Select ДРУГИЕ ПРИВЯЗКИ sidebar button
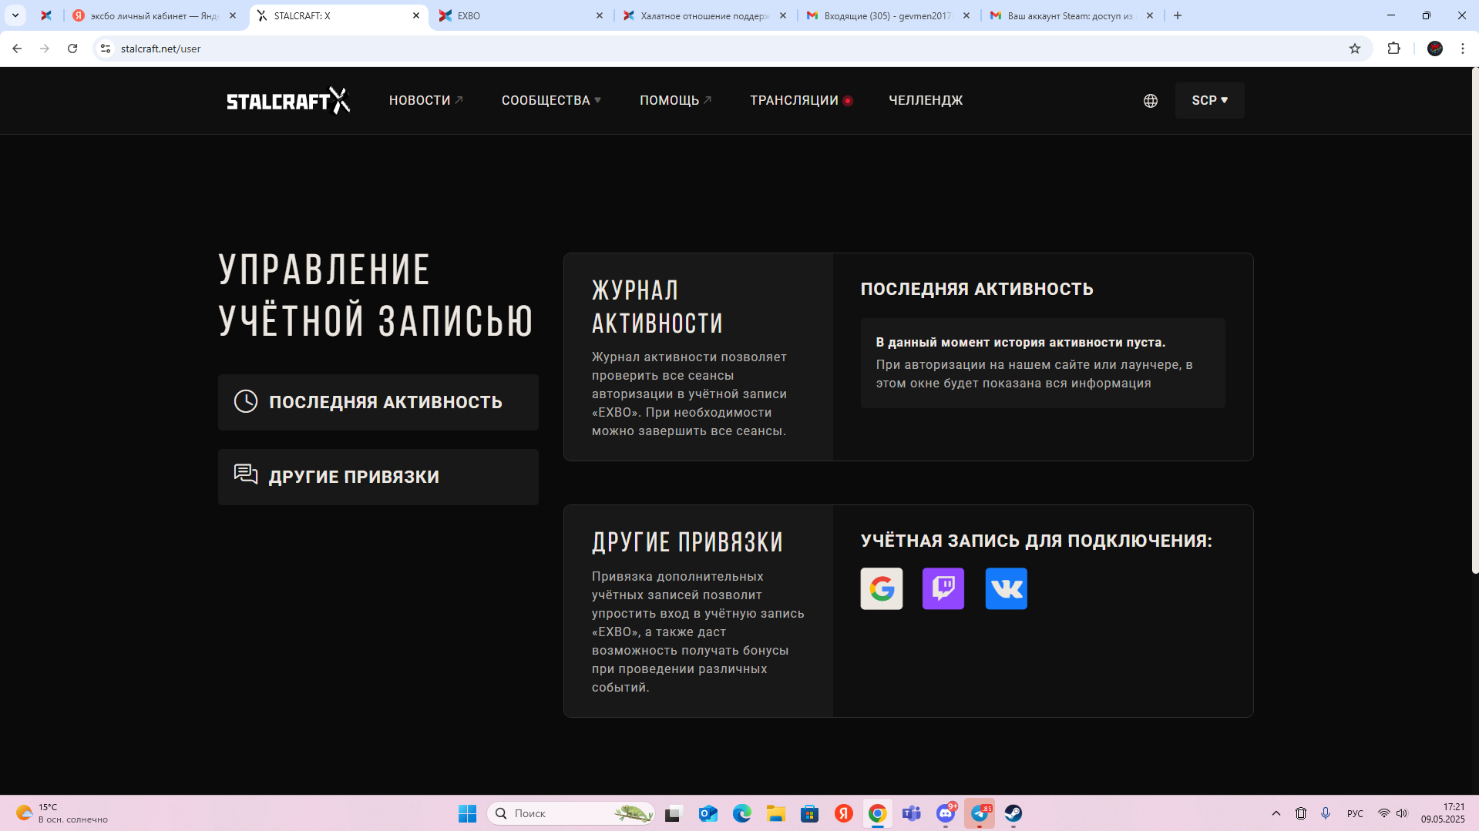Screen dimensions: 1479x831 click(x=378, y=477)
